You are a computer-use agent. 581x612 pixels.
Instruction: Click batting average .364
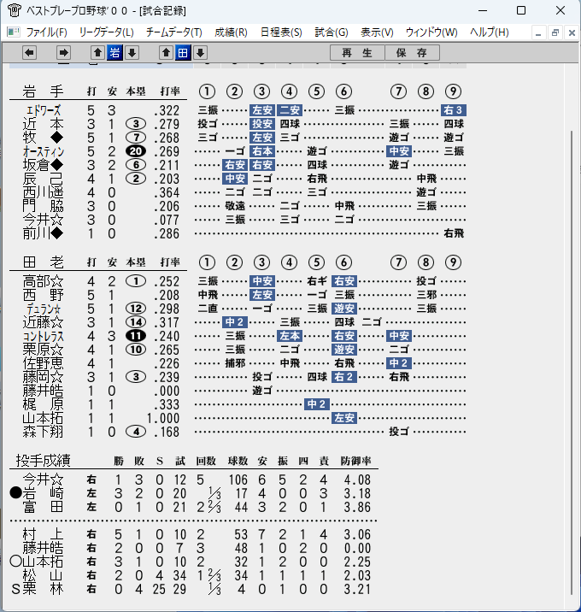167,193
